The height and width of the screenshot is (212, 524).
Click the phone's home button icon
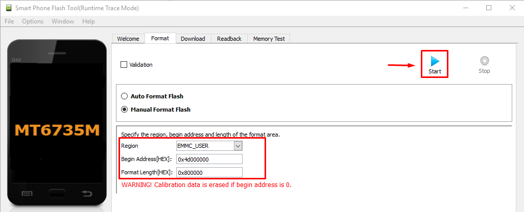pyautogui.click(x=57, y=194)
